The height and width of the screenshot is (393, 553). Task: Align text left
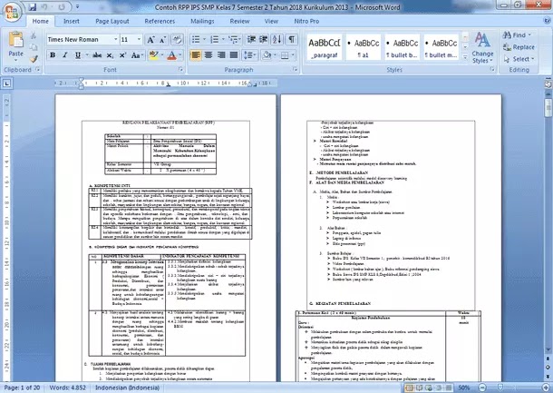point(196,55)
